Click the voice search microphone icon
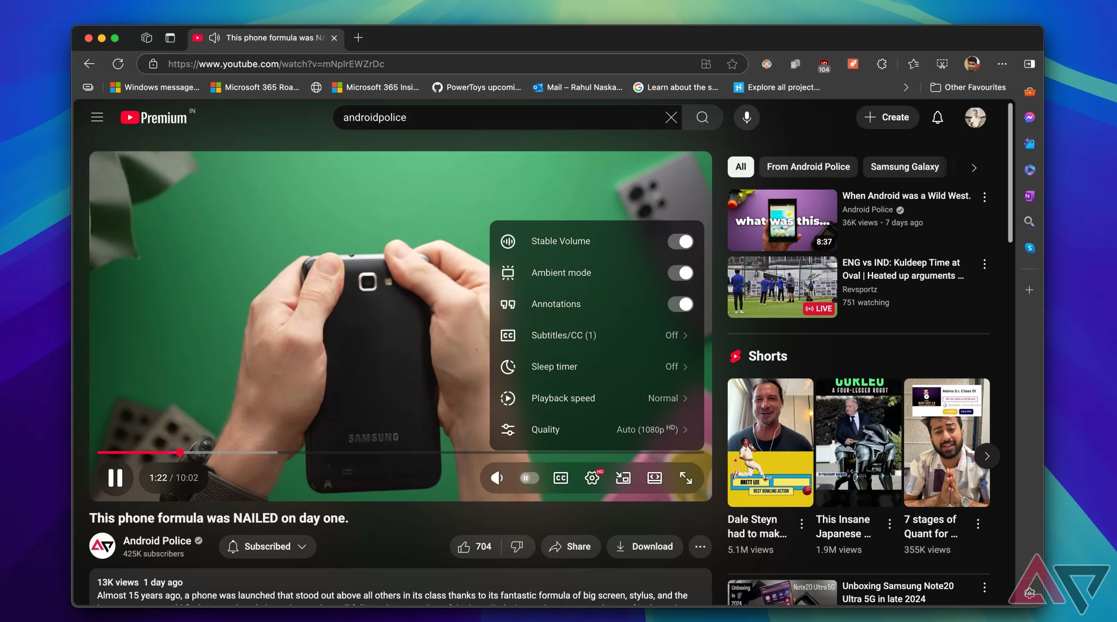Image resolution: width=1117 pixels, height=622 pixels. pyautogui.click(x=747, y=117)
